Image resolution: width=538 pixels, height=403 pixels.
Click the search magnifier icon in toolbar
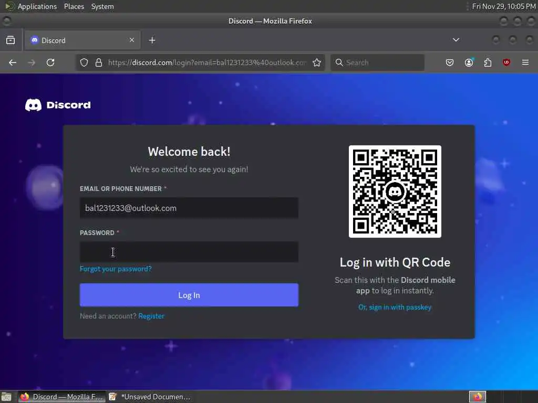[x=339, y=62]
